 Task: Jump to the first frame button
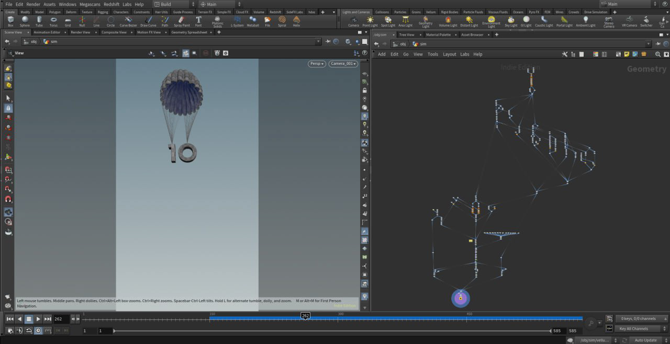tap(10, 319)
